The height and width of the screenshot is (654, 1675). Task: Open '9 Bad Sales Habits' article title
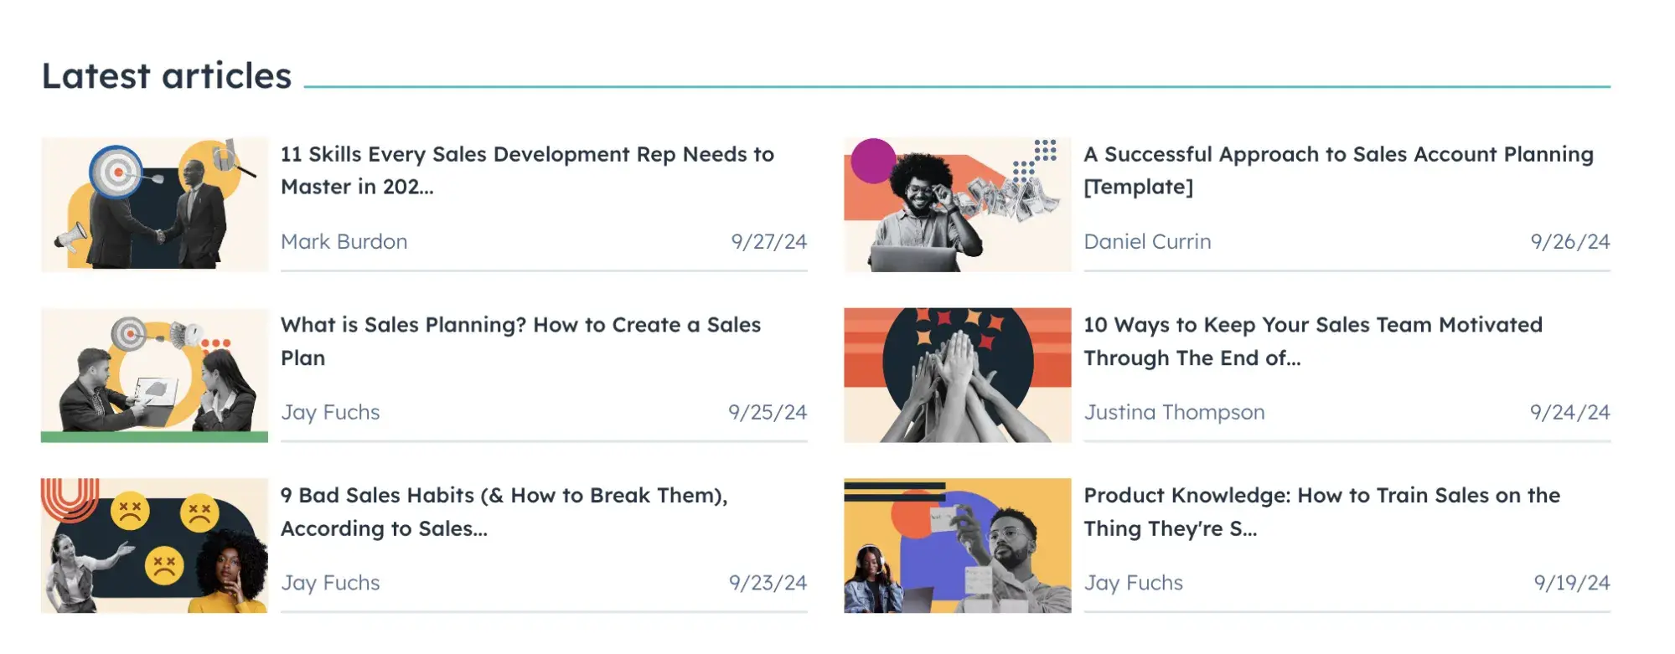click(x=504, y=512)
